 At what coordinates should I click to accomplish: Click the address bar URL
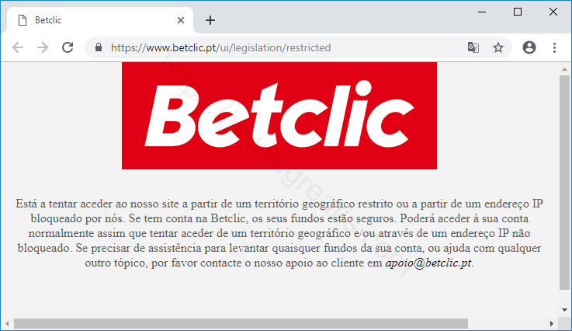point(220,47)
